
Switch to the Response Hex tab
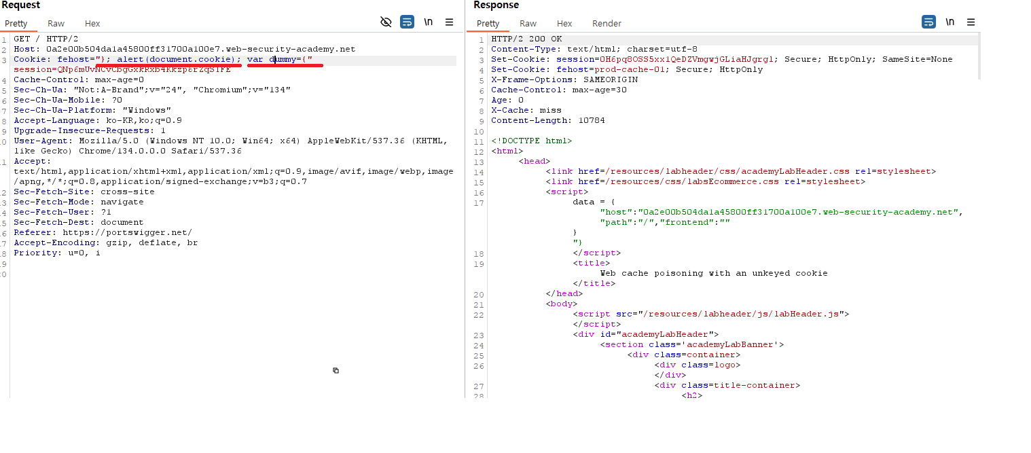tap(564, 24)
